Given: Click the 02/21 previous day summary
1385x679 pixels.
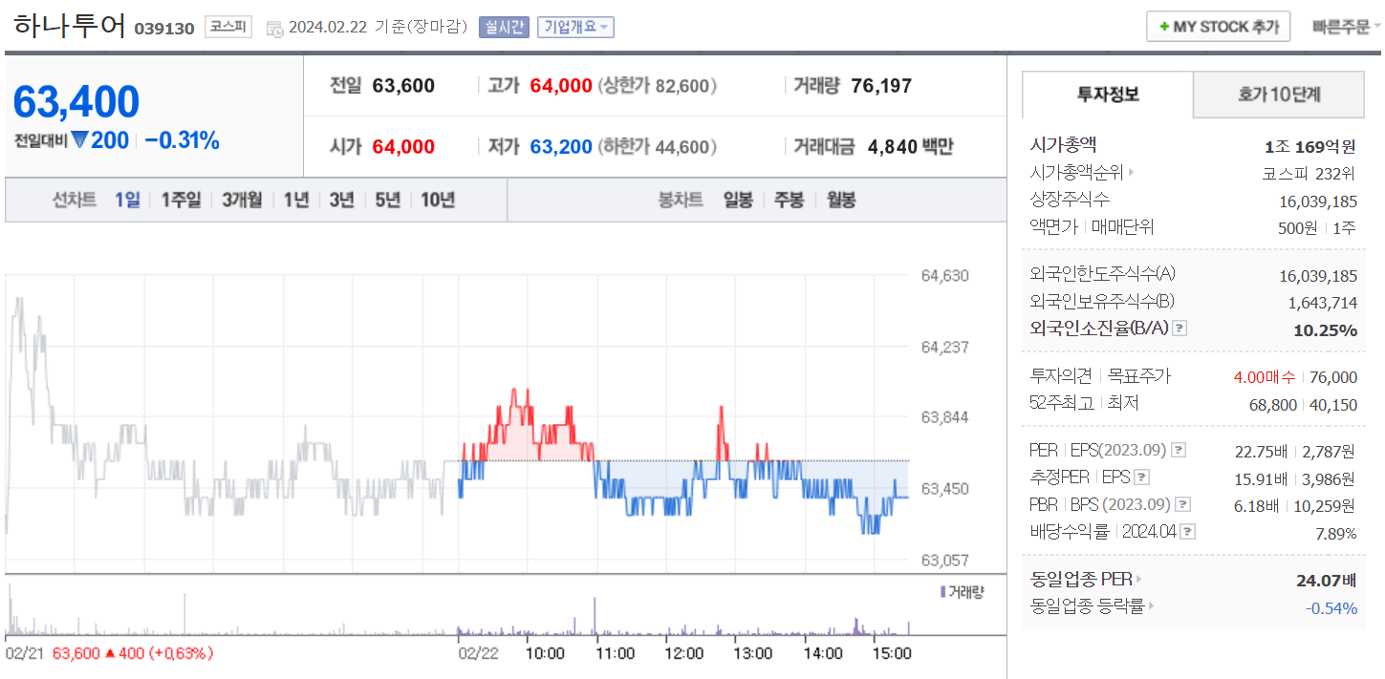Looking at the screenshot, I should pos(110,654).
